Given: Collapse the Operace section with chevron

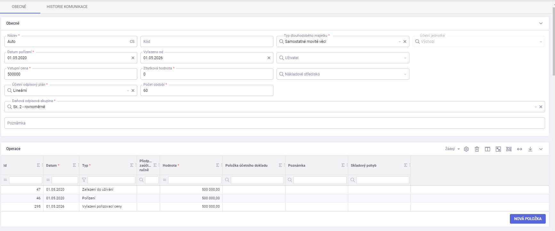Looking at the screenshot, I should [541, 149].
